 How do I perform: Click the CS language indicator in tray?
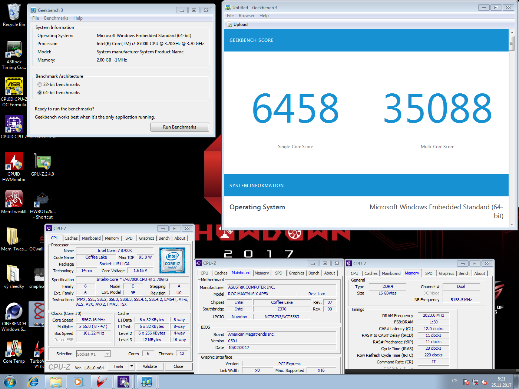click(455, 381)
